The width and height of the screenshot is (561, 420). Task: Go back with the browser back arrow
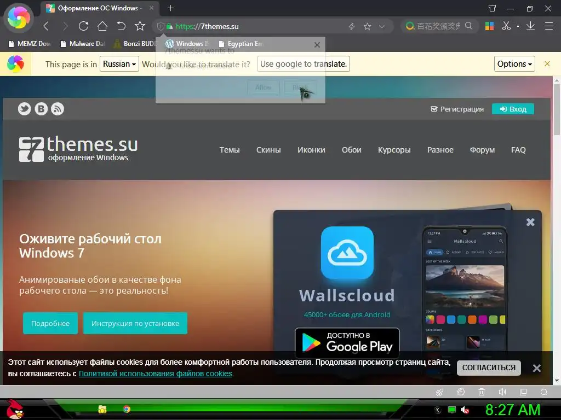pyautogui.click(x=46, y=26)
